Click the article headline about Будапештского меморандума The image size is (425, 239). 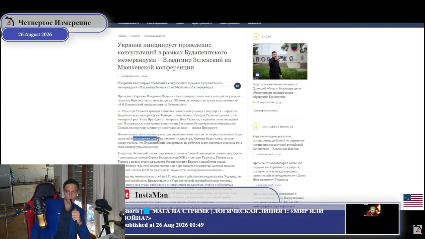(x=174, y=56)
